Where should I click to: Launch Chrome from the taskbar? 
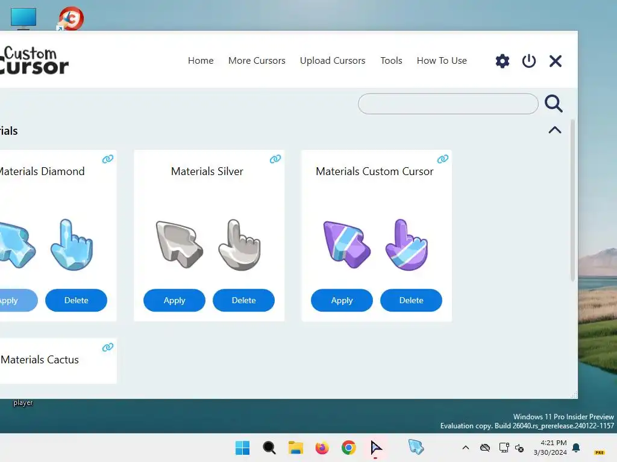point(349,448)
